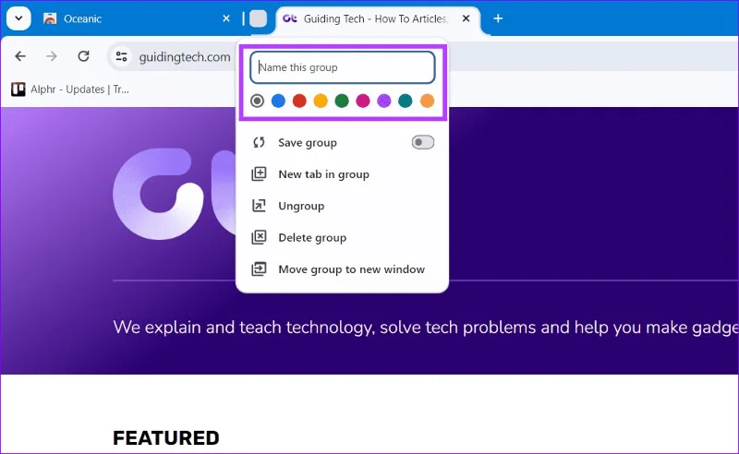Pick the orange group color
This screenshot has width=739, height=454.
[x=427, y=101]
